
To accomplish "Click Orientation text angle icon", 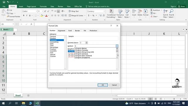I will (63, 11).
